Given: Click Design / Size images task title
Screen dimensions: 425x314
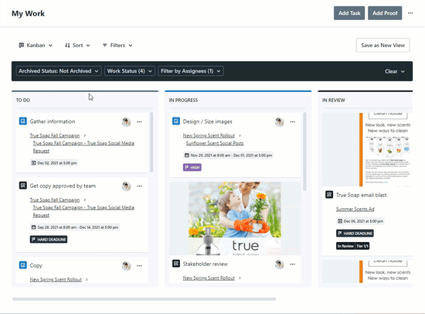Looking at the screenshot, I should (x=207, y=121).
